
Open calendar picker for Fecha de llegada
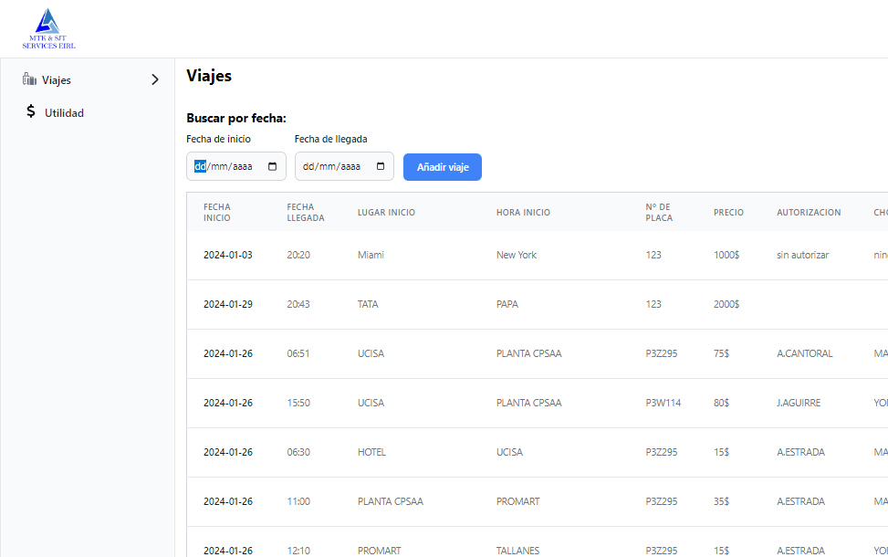380,167
